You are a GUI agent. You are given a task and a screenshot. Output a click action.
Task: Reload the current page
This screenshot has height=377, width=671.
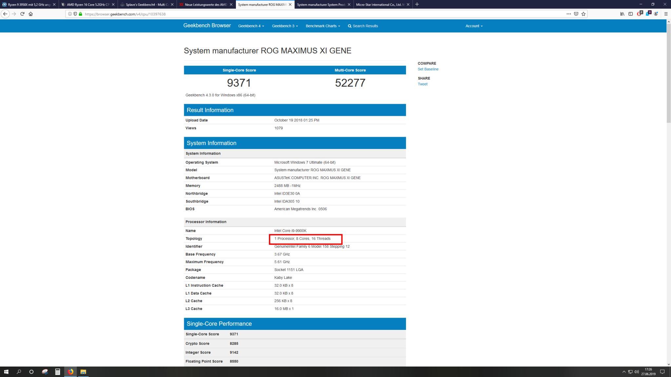click(22, 14)
